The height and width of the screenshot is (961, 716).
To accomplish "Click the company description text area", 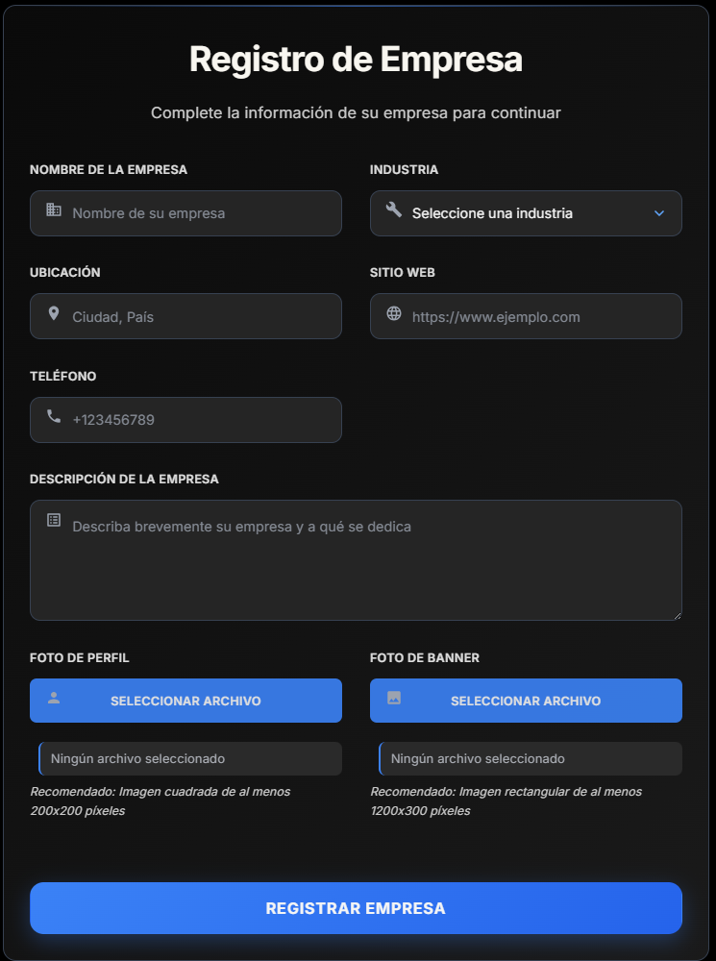I will (x=356, y=560).
